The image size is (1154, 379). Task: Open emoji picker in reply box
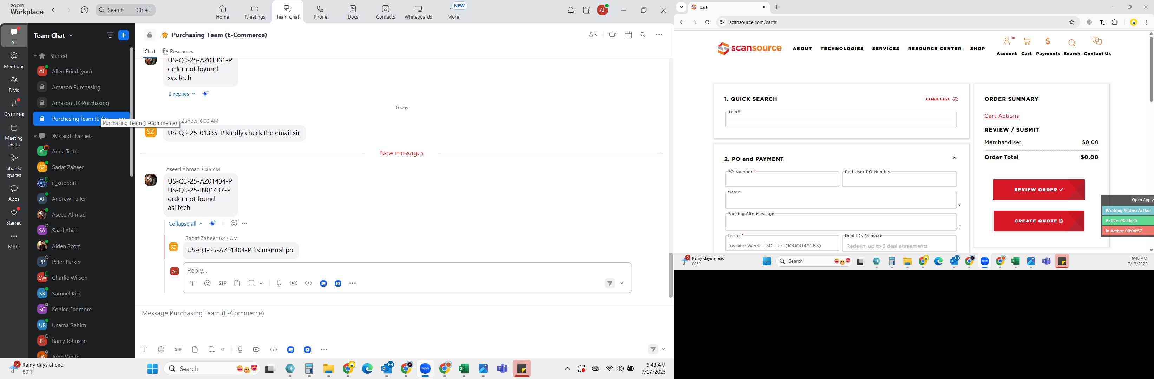coord(208,283)
